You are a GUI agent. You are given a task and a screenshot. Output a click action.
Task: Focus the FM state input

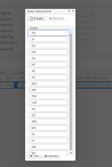pos(49,52)
